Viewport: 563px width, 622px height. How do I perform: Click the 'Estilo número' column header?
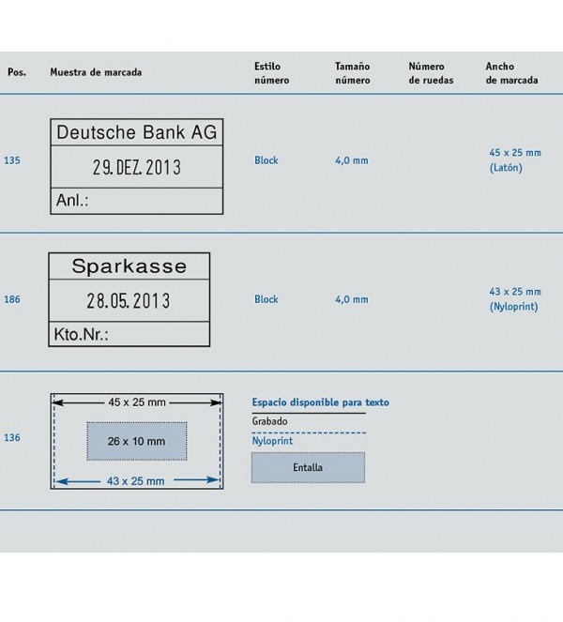[272, 73]
